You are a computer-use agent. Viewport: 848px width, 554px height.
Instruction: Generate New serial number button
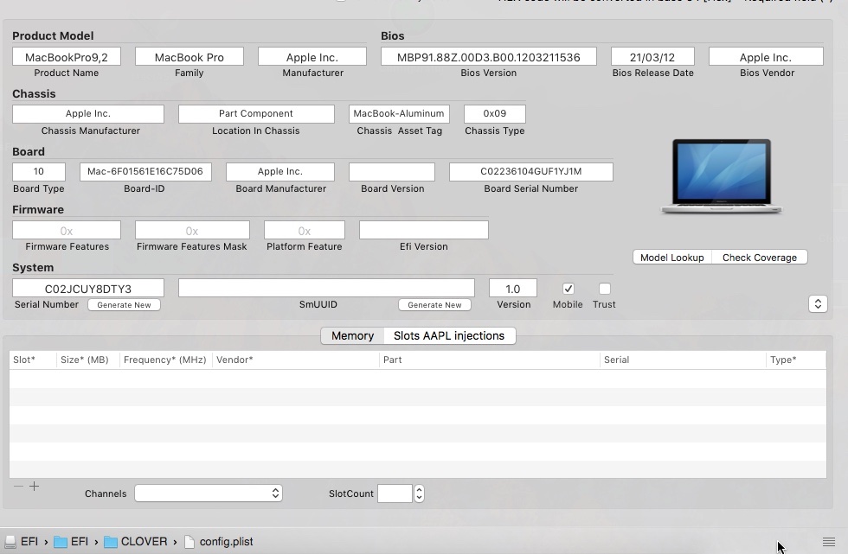124,305
